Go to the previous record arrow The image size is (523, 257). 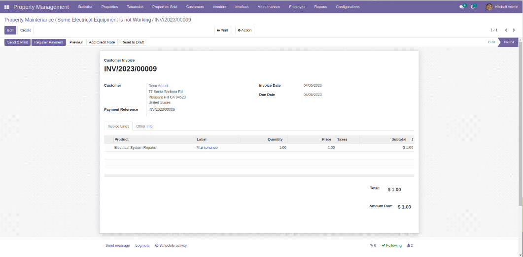(x=506, y=31)
